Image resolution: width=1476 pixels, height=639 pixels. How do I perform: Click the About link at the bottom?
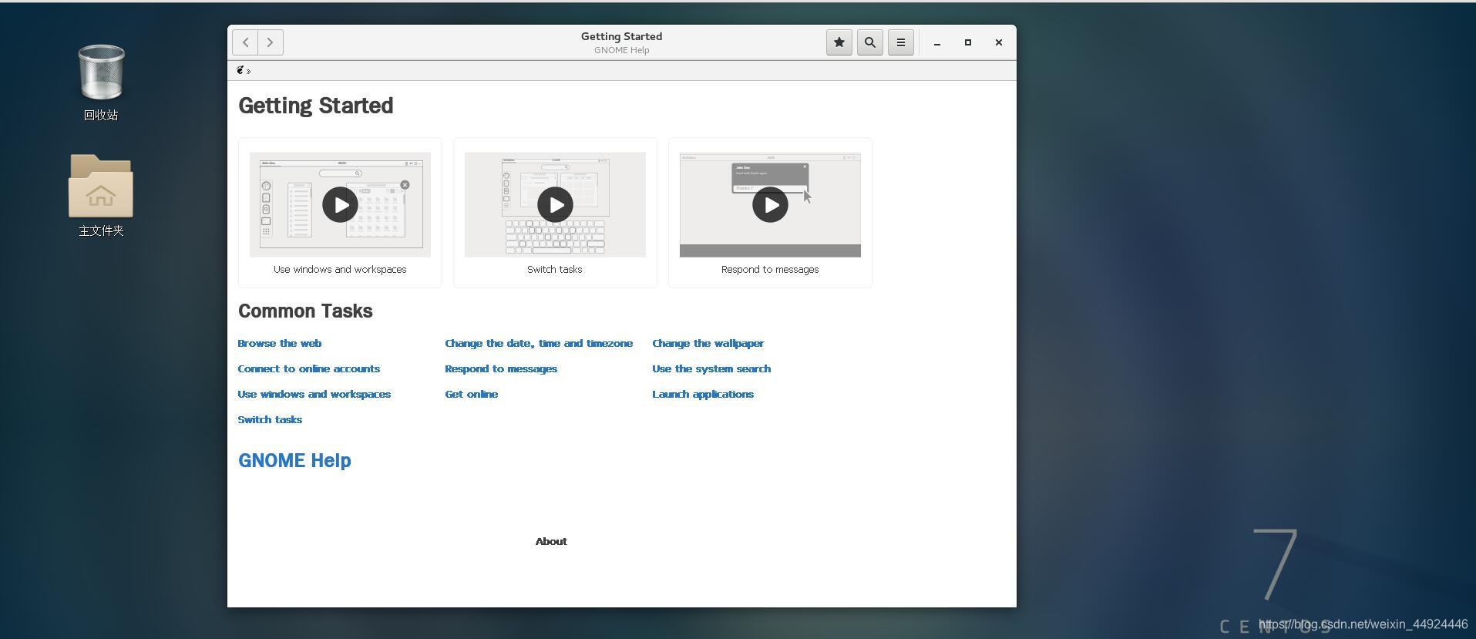coord(551,542)
